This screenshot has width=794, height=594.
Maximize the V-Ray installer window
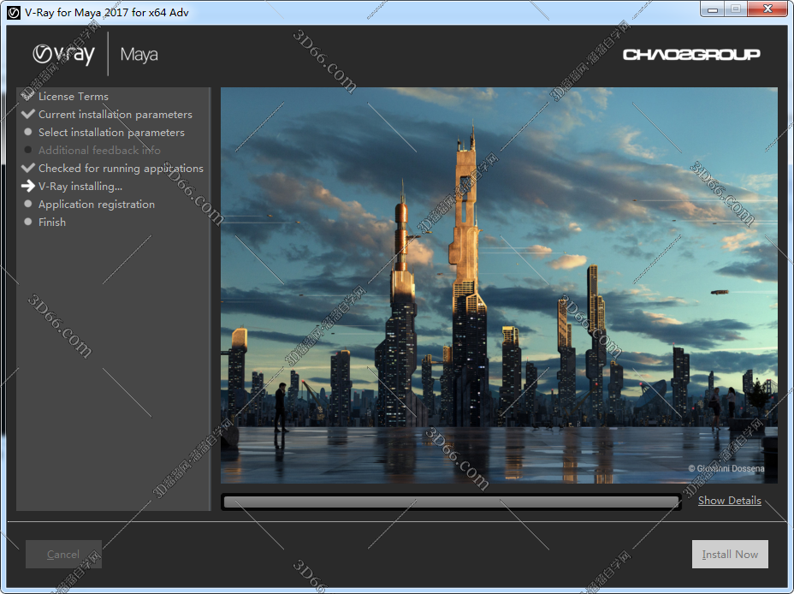[x=735, y=9]
